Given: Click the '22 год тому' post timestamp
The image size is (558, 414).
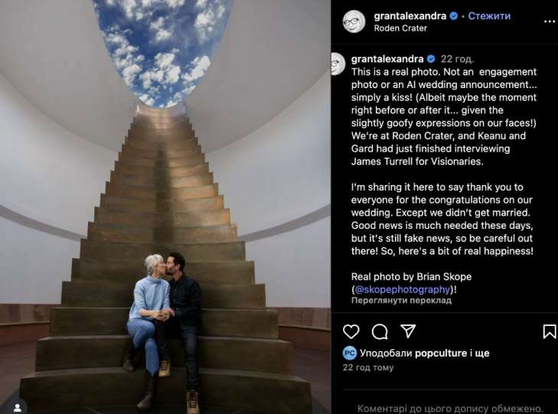Looking at the screenshot, I should (368, 367).
